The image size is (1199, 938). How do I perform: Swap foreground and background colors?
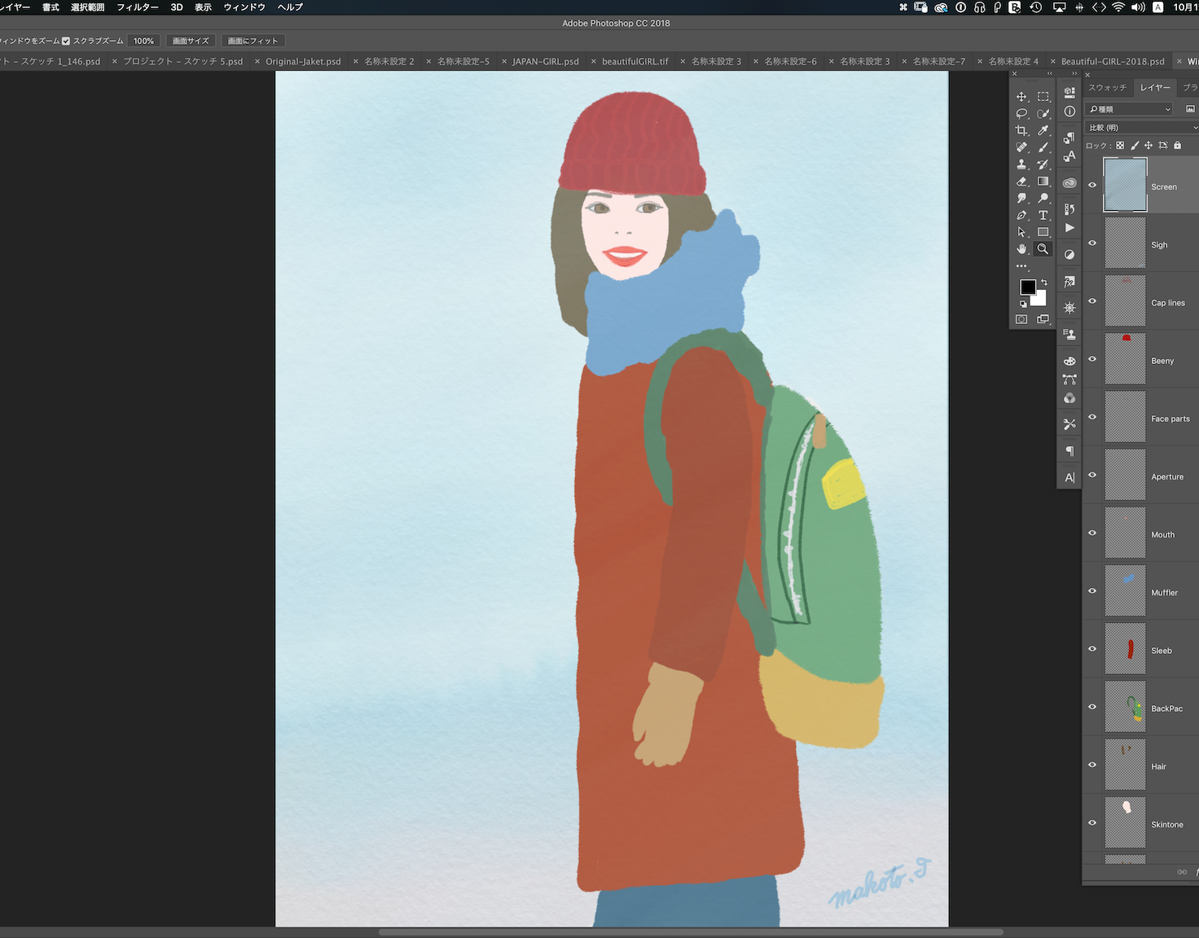click(1043, 283)
